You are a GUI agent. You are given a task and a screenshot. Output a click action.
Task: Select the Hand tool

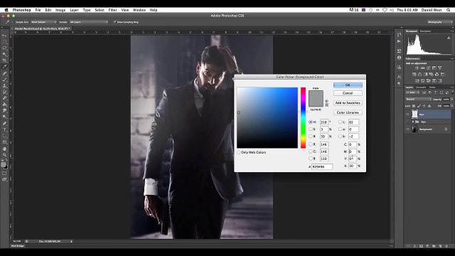(x=4, y=149)
